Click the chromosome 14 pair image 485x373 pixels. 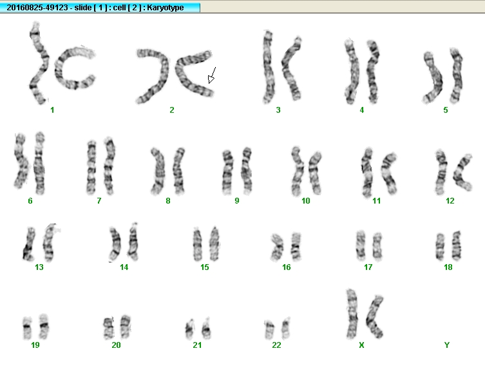[124, 242]
